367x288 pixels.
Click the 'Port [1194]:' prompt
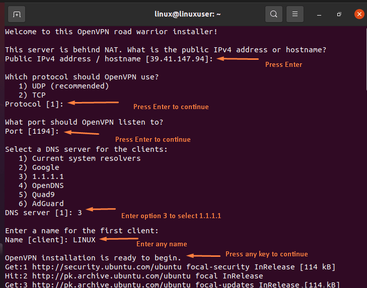click(32, 131)
